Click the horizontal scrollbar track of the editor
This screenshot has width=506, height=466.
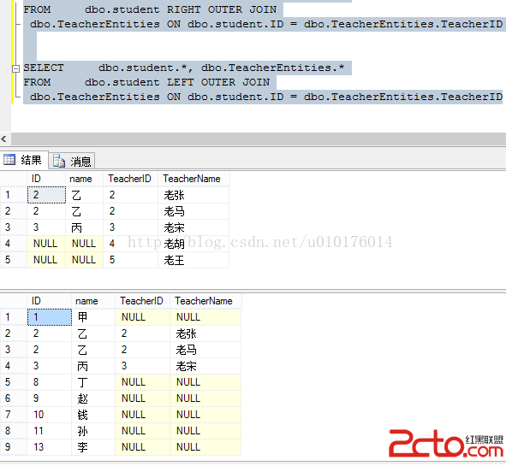coord(259,139)
